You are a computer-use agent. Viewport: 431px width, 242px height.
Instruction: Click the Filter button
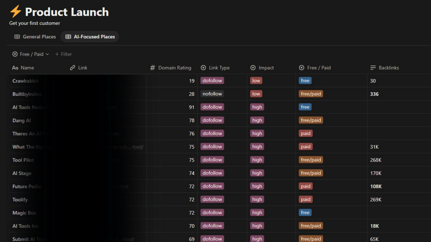click(x=63, y=54)
